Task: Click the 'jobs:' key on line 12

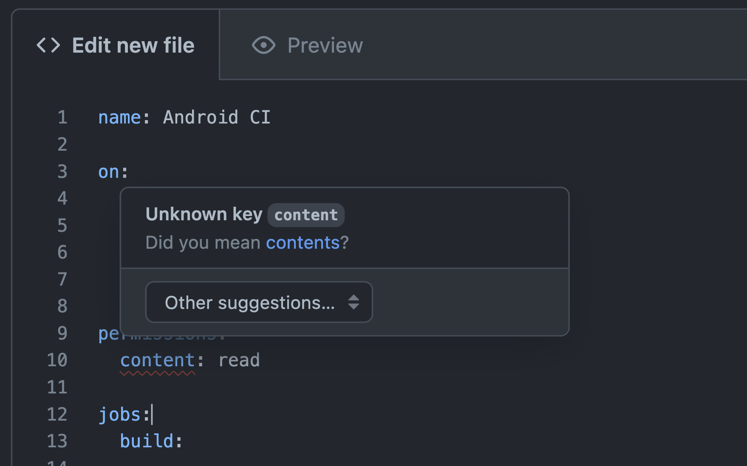Action: (x=124, y=415)
